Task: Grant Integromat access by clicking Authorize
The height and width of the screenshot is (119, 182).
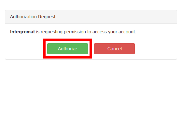Action: pos(67,49)
